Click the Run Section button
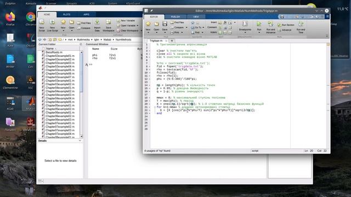The height and width of the screenshot is (197, 351). 286,25
